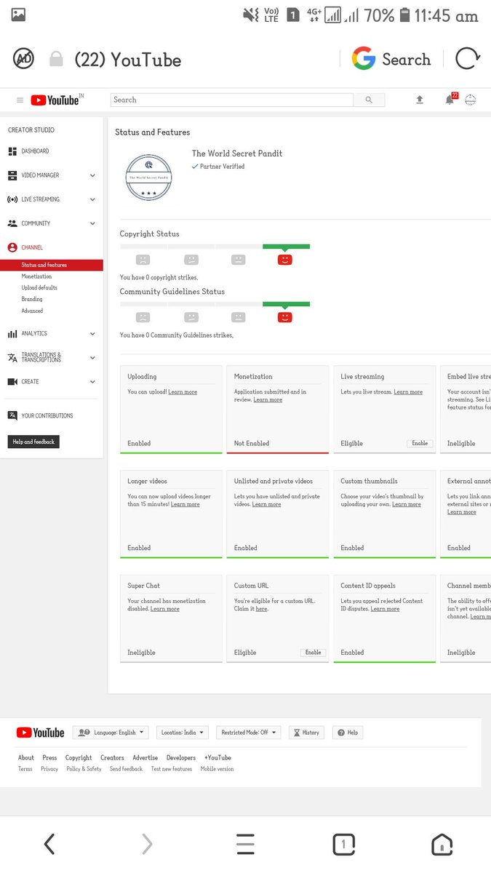
Task: Expand the Video Manager chevron
Action: (x=92, y=175)
